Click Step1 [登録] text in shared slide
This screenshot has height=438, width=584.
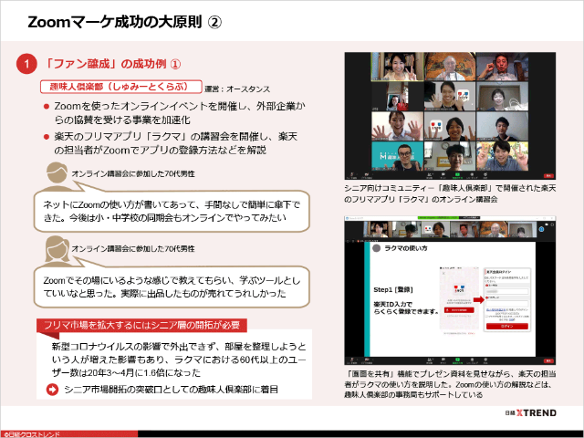pos(393,289)
